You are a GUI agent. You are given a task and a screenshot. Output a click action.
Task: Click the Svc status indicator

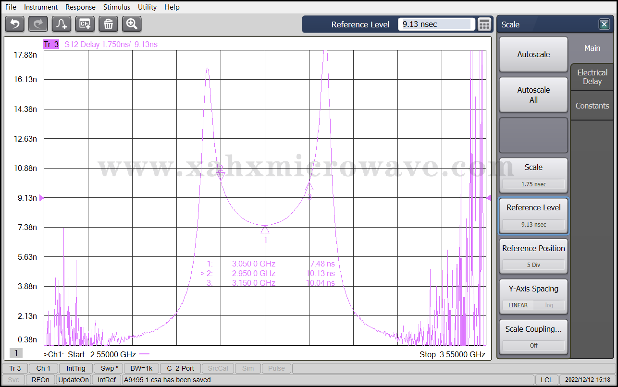14,380
